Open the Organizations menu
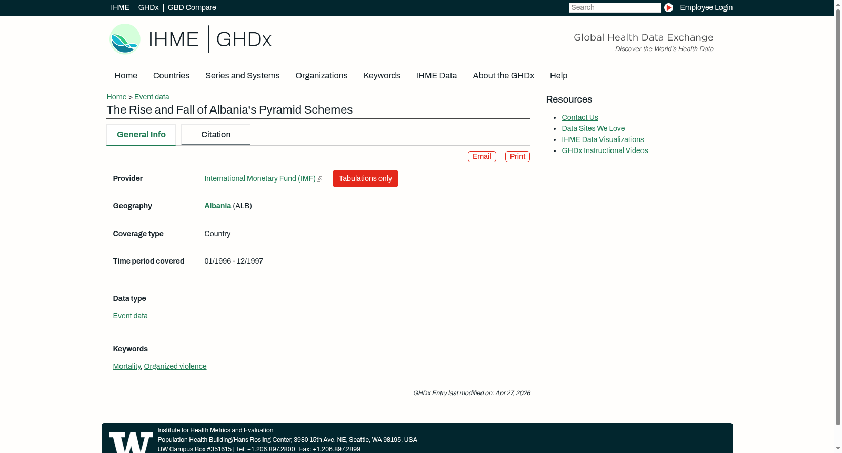Viewport: 842px width, 453px height. (x=322, y=76)
